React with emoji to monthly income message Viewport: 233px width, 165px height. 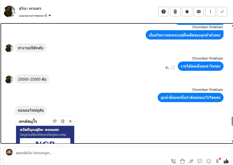click(173, 68)
